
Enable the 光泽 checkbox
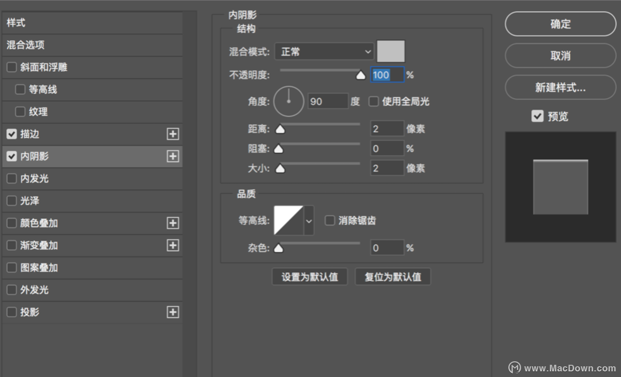(x=12, y=201)
